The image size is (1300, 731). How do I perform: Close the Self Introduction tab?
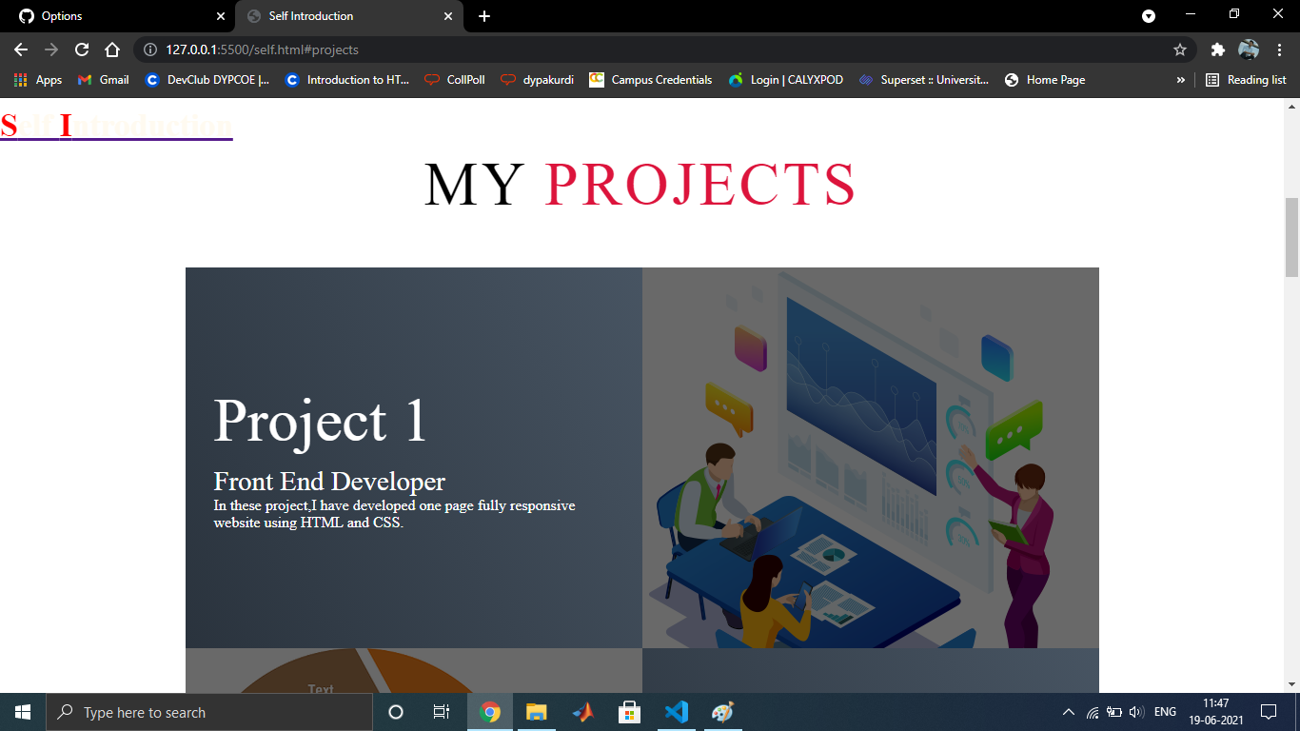[x=448, y=16]
